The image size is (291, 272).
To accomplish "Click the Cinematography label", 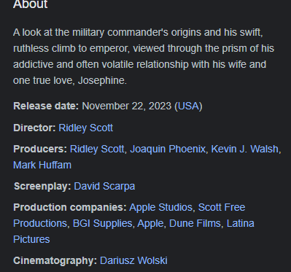I will pos(55,260).
